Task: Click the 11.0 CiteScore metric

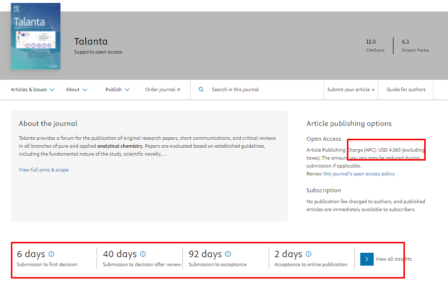Action: tap(375, 45)
